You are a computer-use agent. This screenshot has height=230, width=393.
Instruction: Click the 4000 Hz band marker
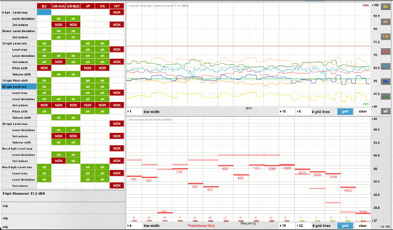(x=348, y=187)
